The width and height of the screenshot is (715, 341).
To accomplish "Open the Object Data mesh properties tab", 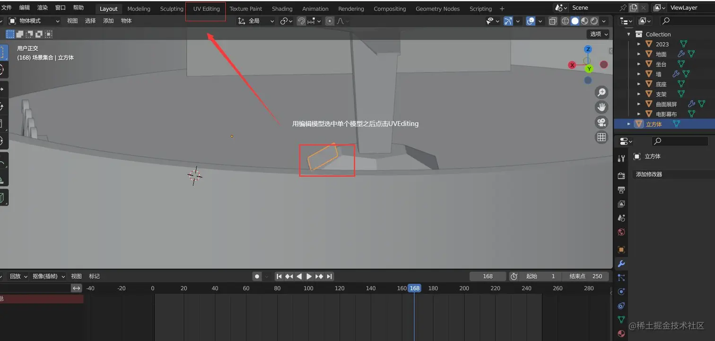I will (621, 320).
